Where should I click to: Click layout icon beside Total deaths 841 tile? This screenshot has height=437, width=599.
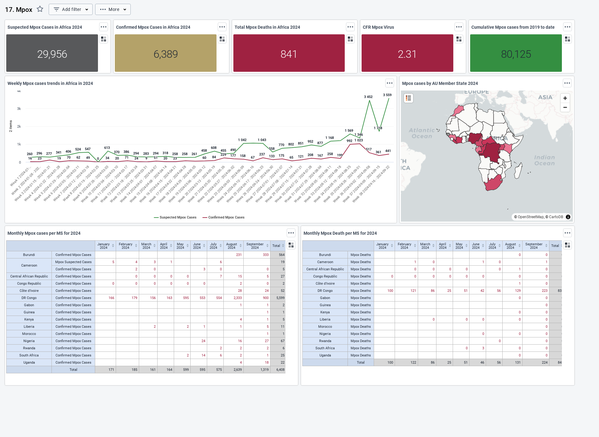pyautogui.click(x=350, y=39)
